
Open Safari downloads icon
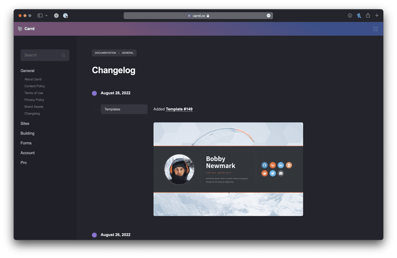coord(350,15)
